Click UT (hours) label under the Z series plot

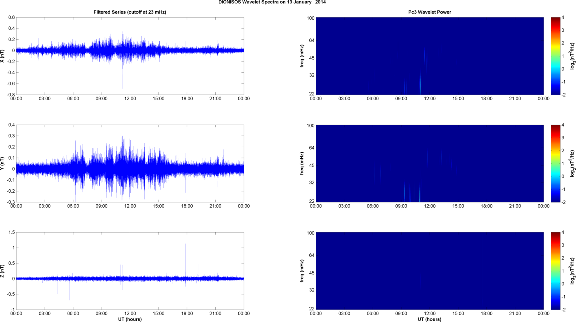pyautogui.click(x=130, y=319)
